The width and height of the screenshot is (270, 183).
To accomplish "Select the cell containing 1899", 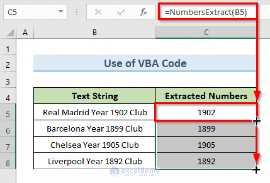I will [x=206, y=128].
